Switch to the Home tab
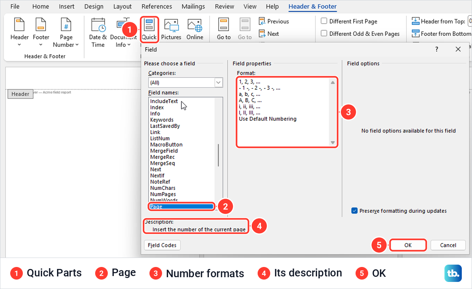Image resolution: width=472 pixels, height=289 pixels. point(41,6)
